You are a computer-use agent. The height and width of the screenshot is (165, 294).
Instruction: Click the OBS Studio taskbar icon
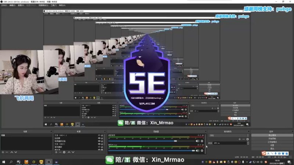point(49,162)
